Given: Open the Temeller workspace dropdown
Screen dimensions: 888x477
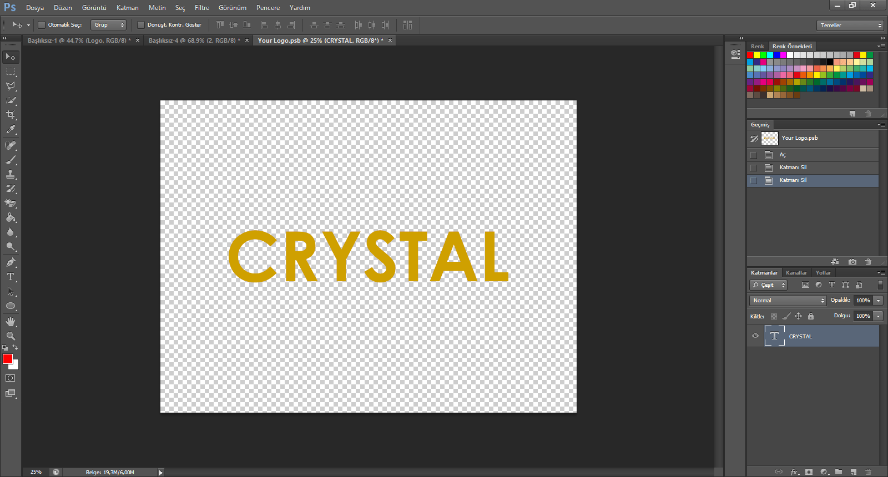Looking at the screenshot, I should (850, 26).
